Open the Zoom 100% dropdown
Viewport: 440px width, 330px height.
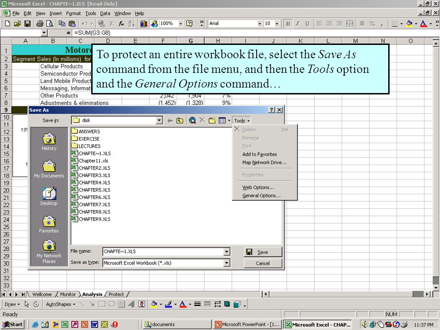(181, 23)
